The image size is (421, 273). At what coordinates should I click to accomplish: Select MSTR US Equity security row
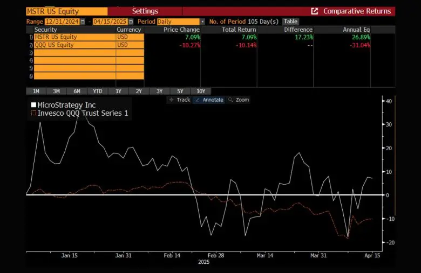coord(75,37)
